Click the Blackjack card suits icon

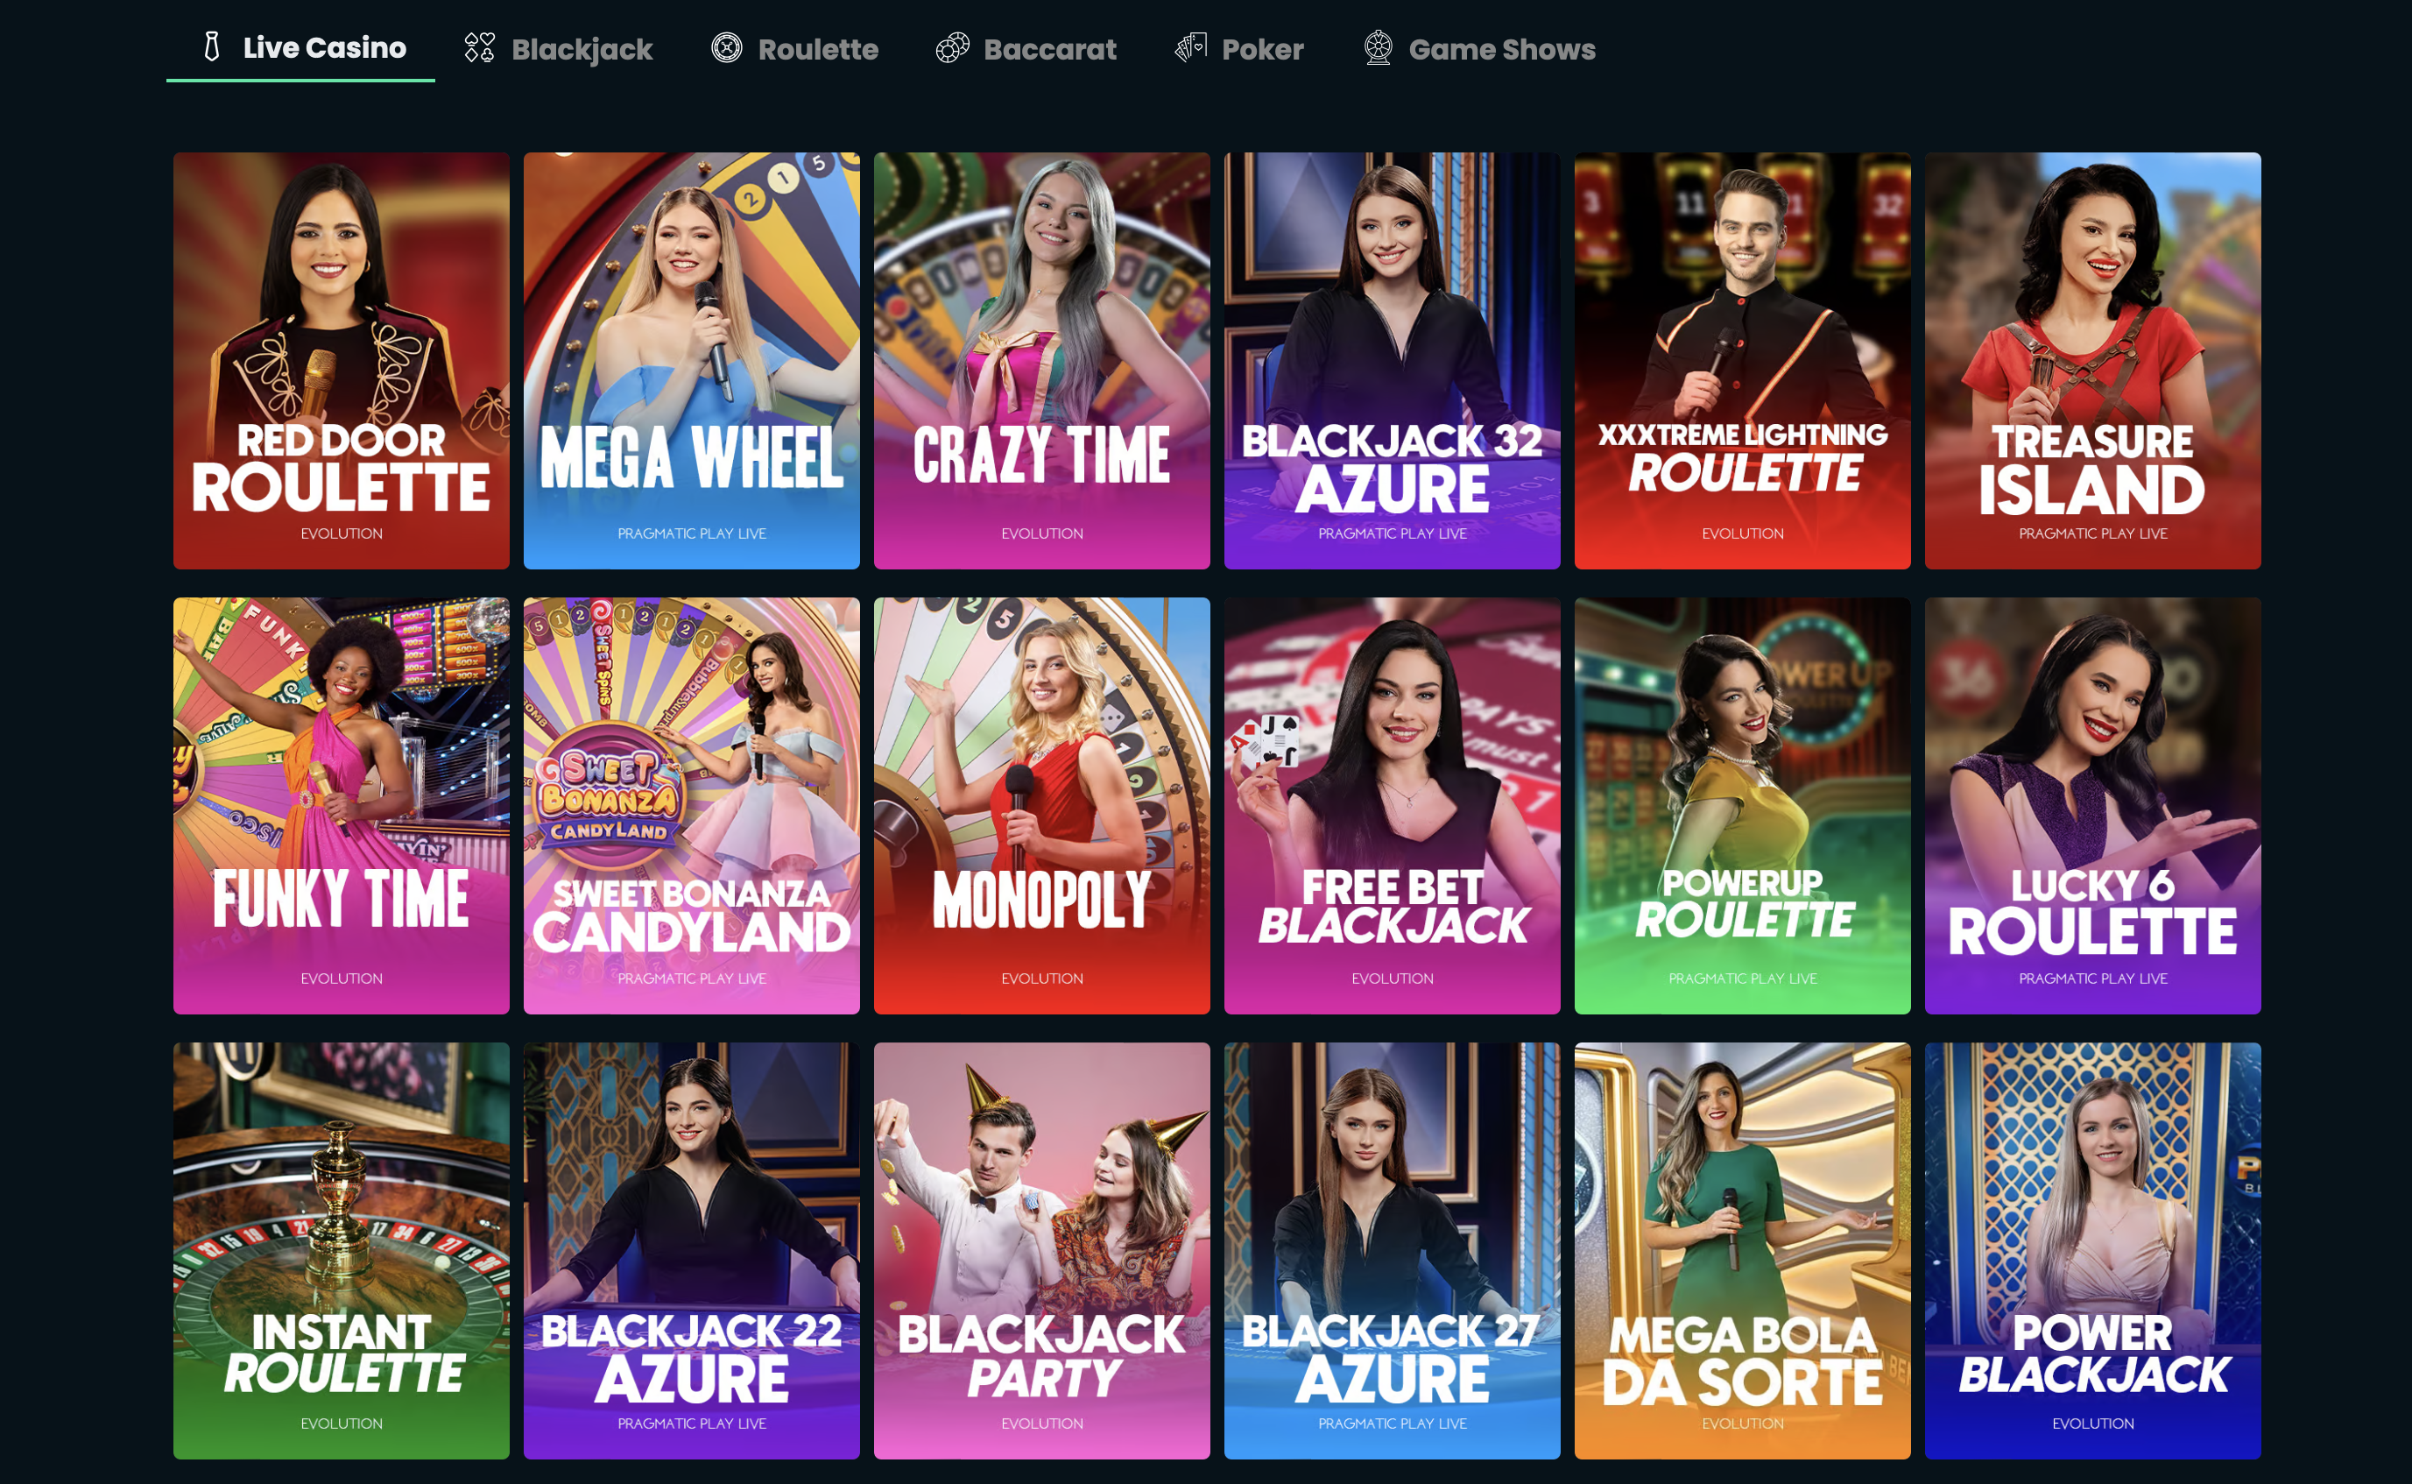pyautogui.click(x=479, y=48)
